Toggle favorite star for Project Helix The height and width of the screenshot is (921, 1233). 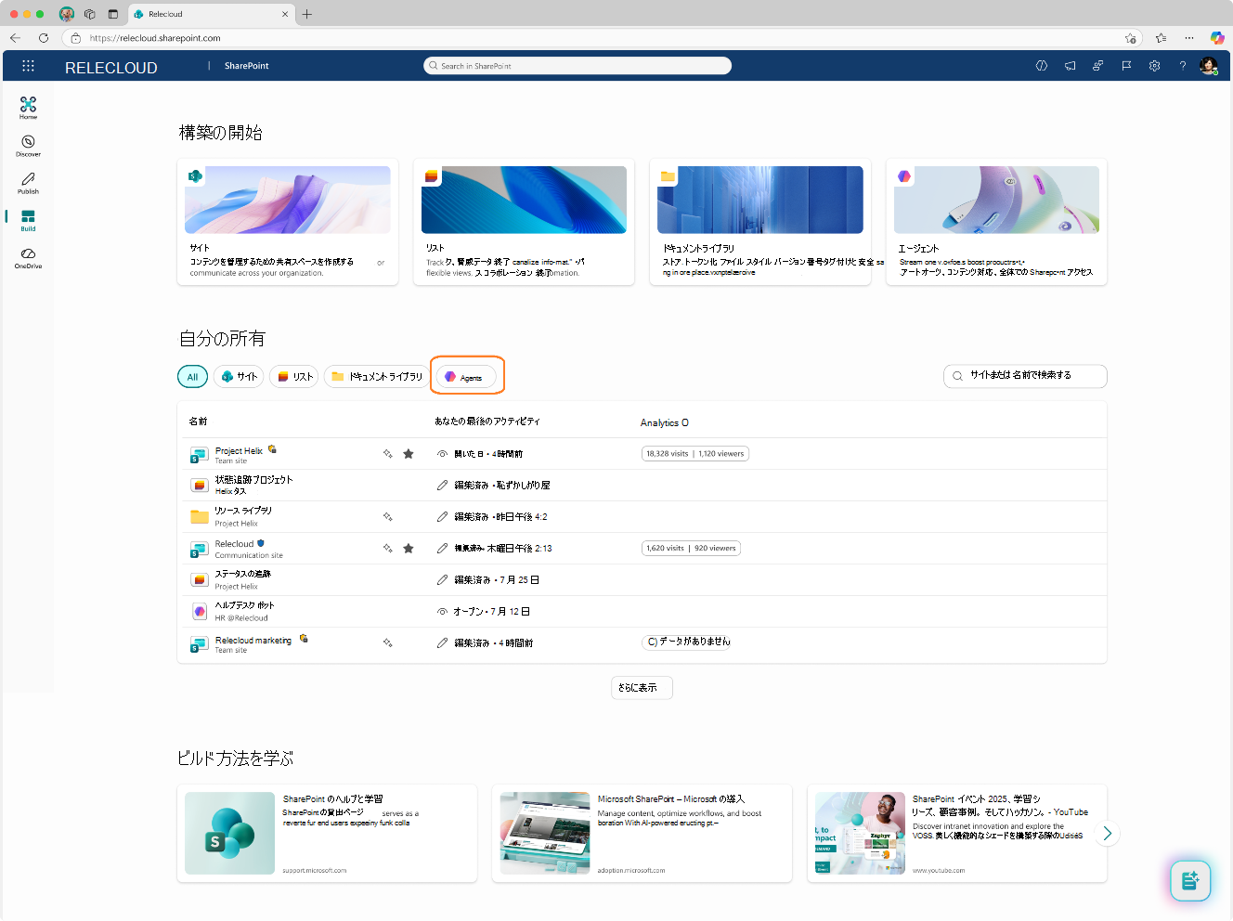(409, 454)
